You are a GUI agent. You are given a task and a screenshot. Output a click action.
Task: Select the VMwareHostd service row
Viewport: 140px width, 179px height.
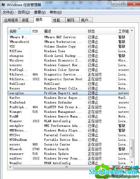pos(69,42)
